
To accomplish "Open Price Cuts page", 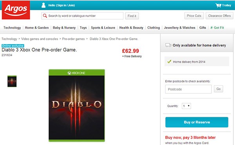I will [x=194, y=16].
